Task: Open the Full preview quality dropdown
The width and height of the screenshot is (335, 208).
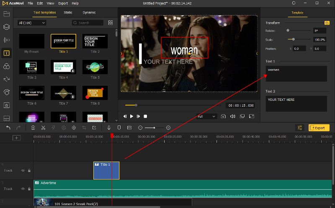Action: click(206, 116)
